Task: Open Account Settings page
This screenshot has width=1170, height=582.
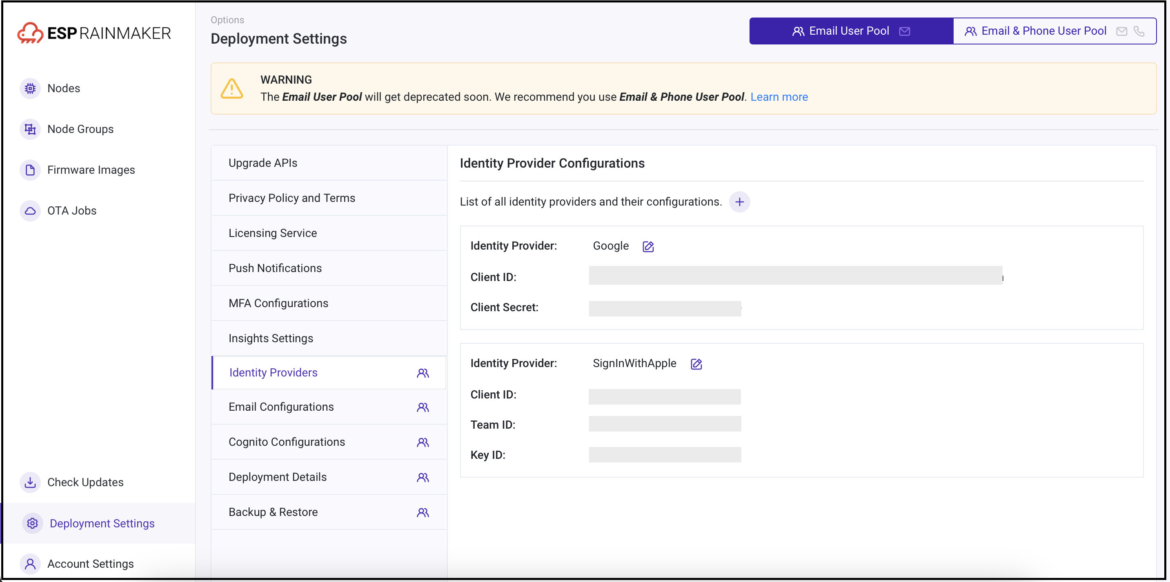Action: pos(90,563)
